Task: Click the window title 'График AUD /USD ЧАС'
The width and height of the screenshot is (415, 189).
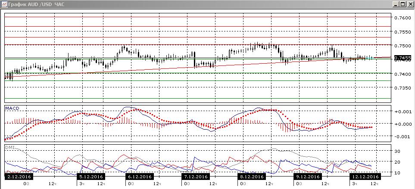Action: [x=36, y=4]
